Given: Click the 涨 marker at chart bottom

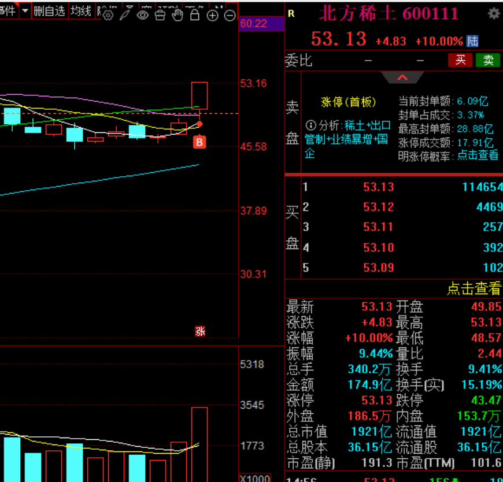Looking at the screenshot, I should pos(200,331).
